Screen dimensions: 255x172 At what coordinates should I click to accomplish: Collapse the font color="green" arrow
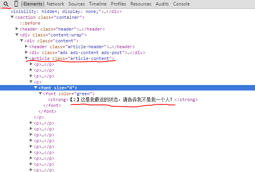point(40,93)
